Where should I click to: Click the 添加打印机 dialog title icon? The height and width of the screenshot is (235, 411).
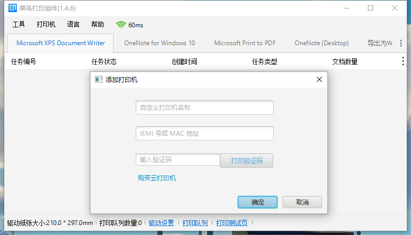click(x=98, y=80)
